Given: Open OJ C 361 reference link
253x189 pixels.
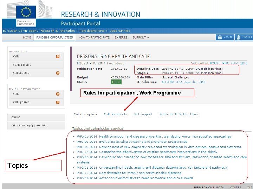Looking at the screenshot, I should tap(184, 82).
